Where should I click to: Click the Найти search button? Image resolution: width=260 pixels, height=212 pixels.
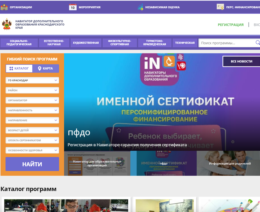coord(32,164)
